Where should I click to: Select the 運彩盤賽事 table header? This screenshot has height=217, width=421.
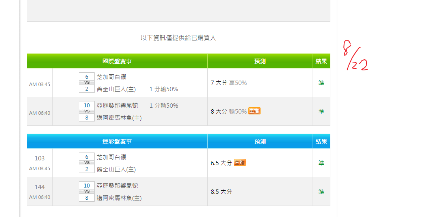[x=117, y=142]
